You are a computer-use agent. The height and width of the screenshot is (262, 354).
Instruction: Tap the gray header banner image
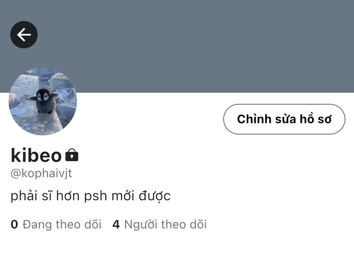click(177, 46)
